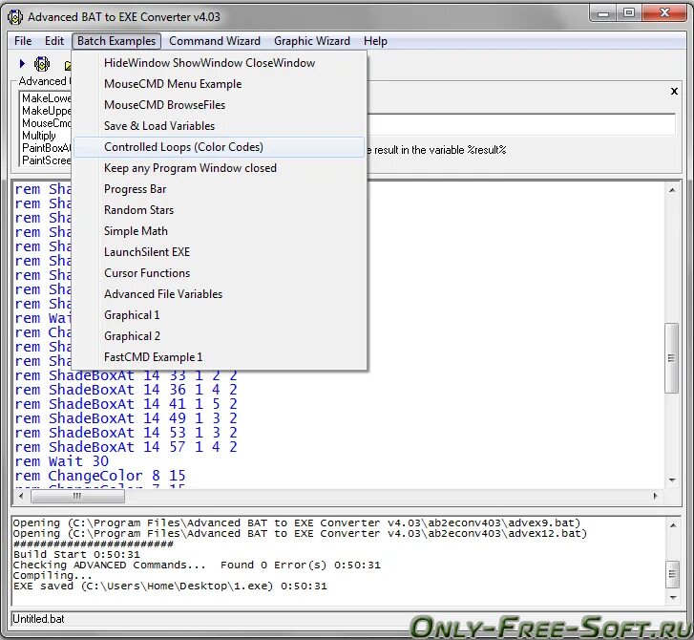The image size is (694, 640).
Task: Click the log line opening advex12.bat
Action: coord(300,534)
